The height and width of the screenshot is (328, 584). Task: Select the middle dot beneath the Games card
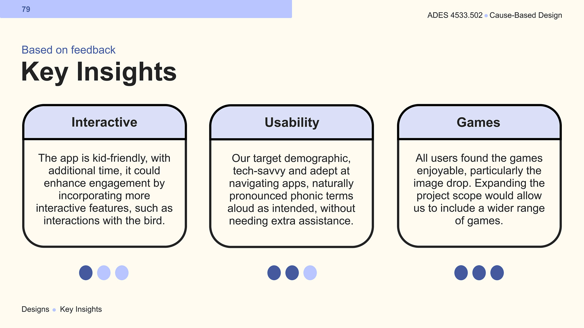point(479,273)
